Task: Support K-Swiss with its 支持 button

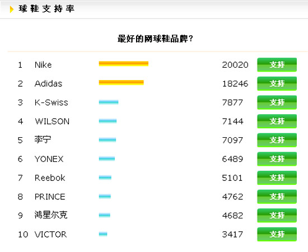Action: (x=277, y=102)
